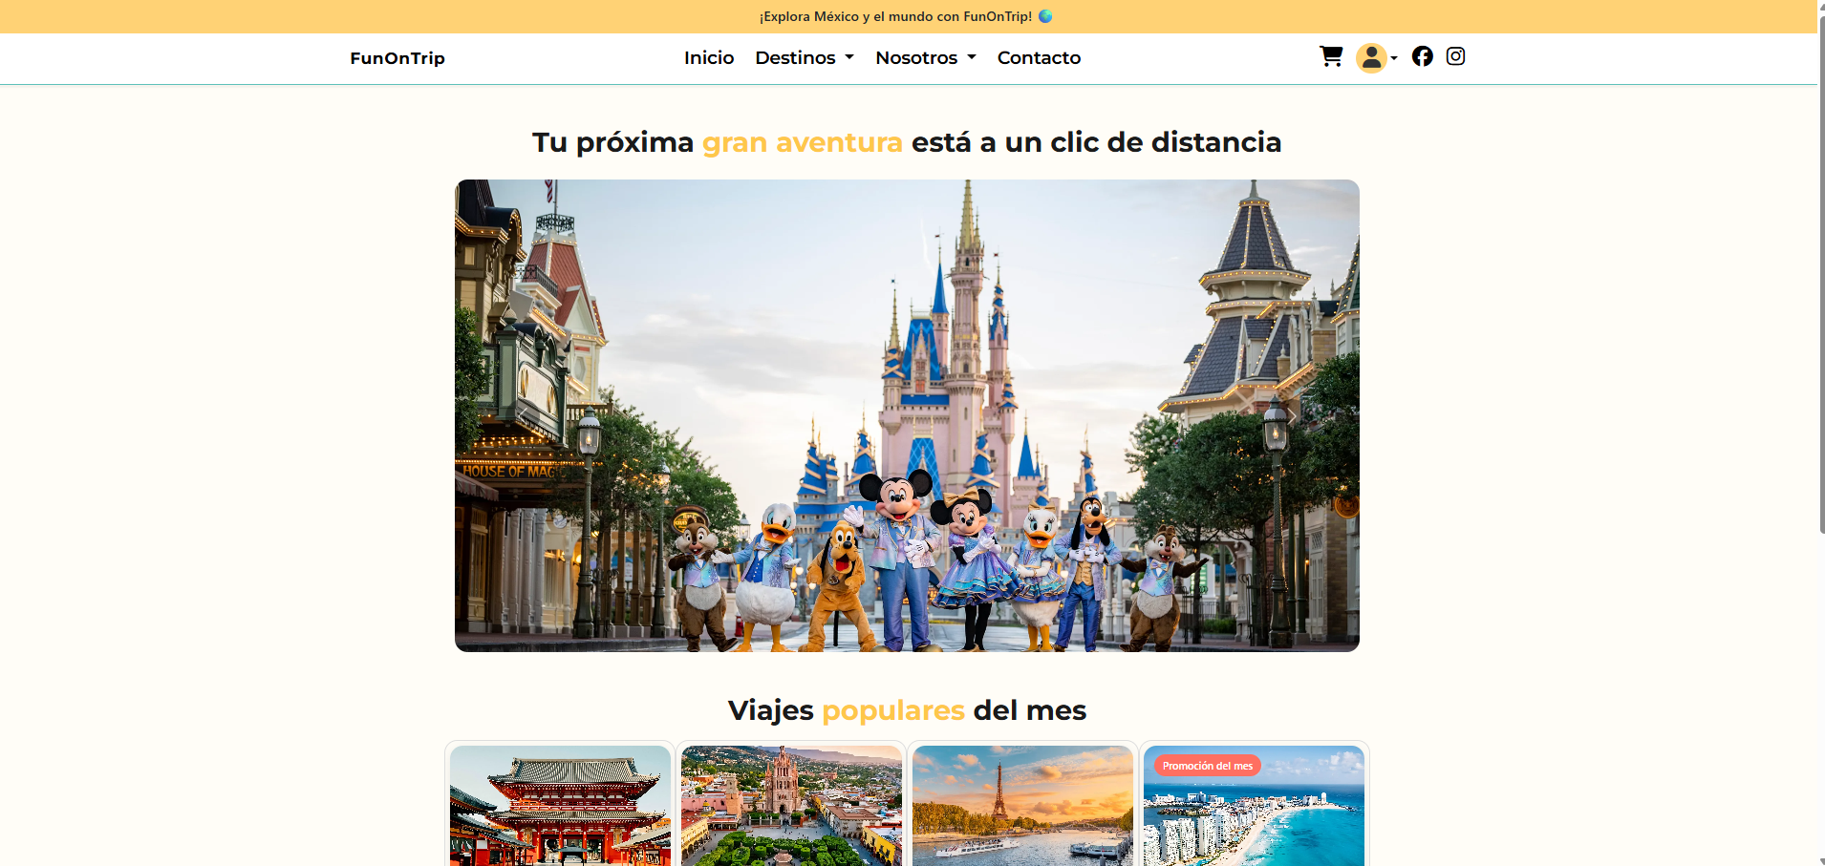
Task: Open the San Miguel de Allende trip card
Action: (791, 805)
